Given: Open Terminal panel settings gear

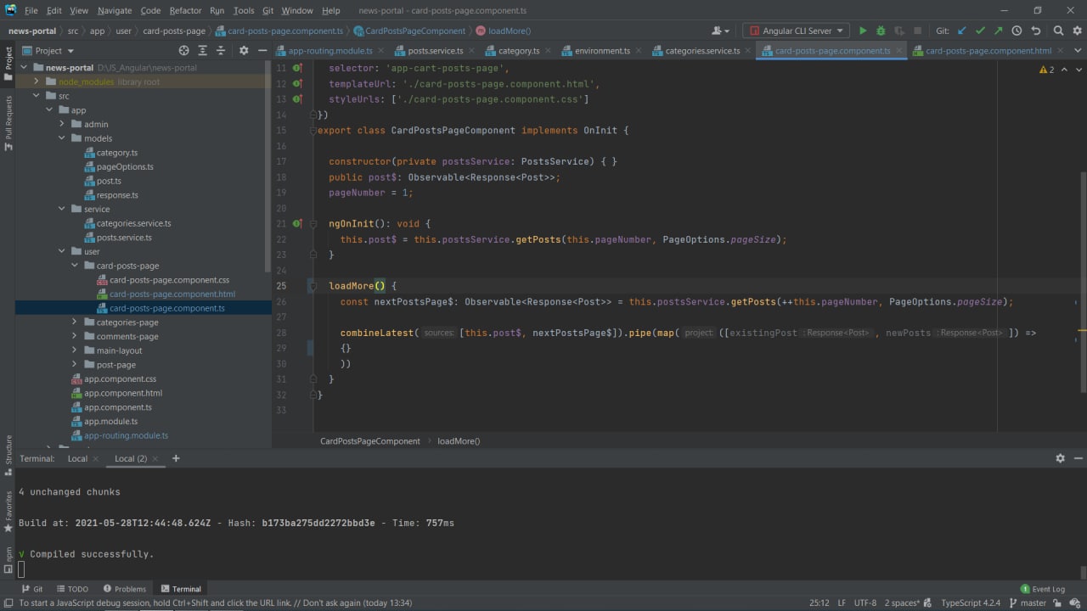Looking at the screenshot, I should point(1060,458).
